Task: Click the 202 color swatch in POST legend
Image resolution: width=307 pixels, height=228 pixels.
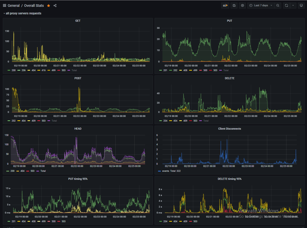Action: [x=9, y=121]
